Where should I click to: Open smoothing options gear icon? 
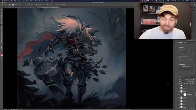click(x=48, y=5)
